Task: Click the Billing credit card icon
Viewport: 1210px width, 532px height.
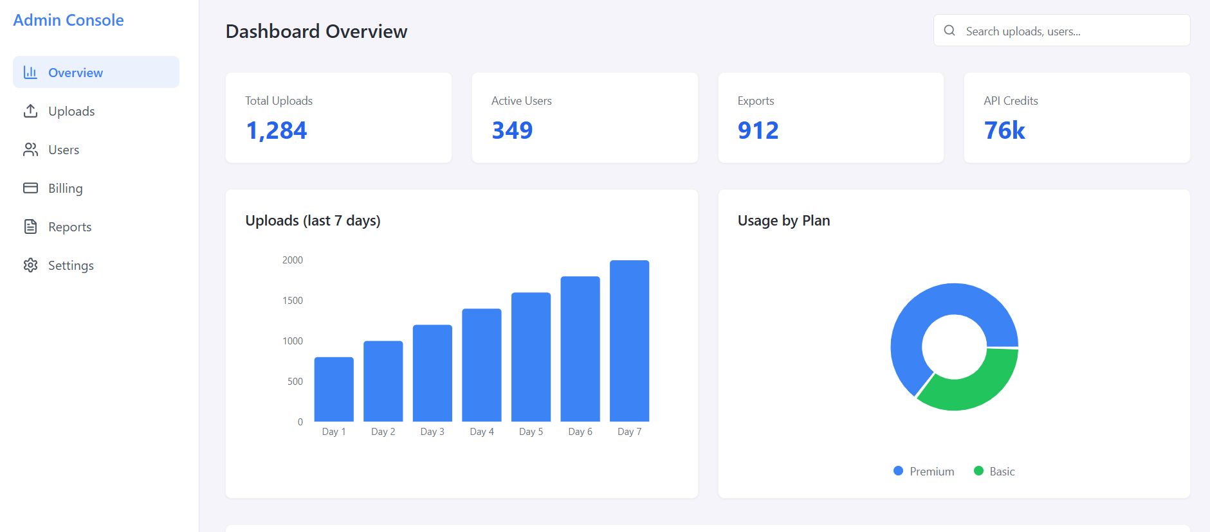Action: [30, 188]
